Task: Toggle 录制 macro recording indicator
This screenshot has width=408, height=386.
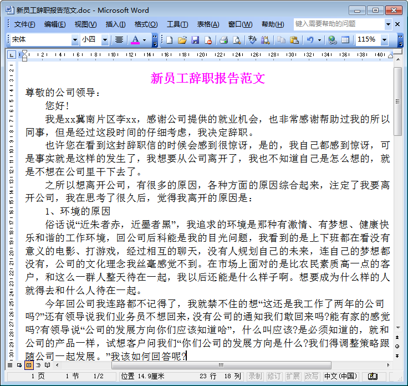Action: click(x=255, y=376)
